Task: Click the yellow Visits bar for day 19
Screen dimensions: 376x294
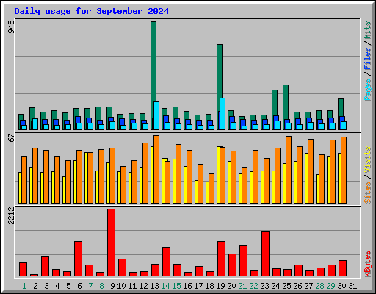Action: [x=218, y=175]
